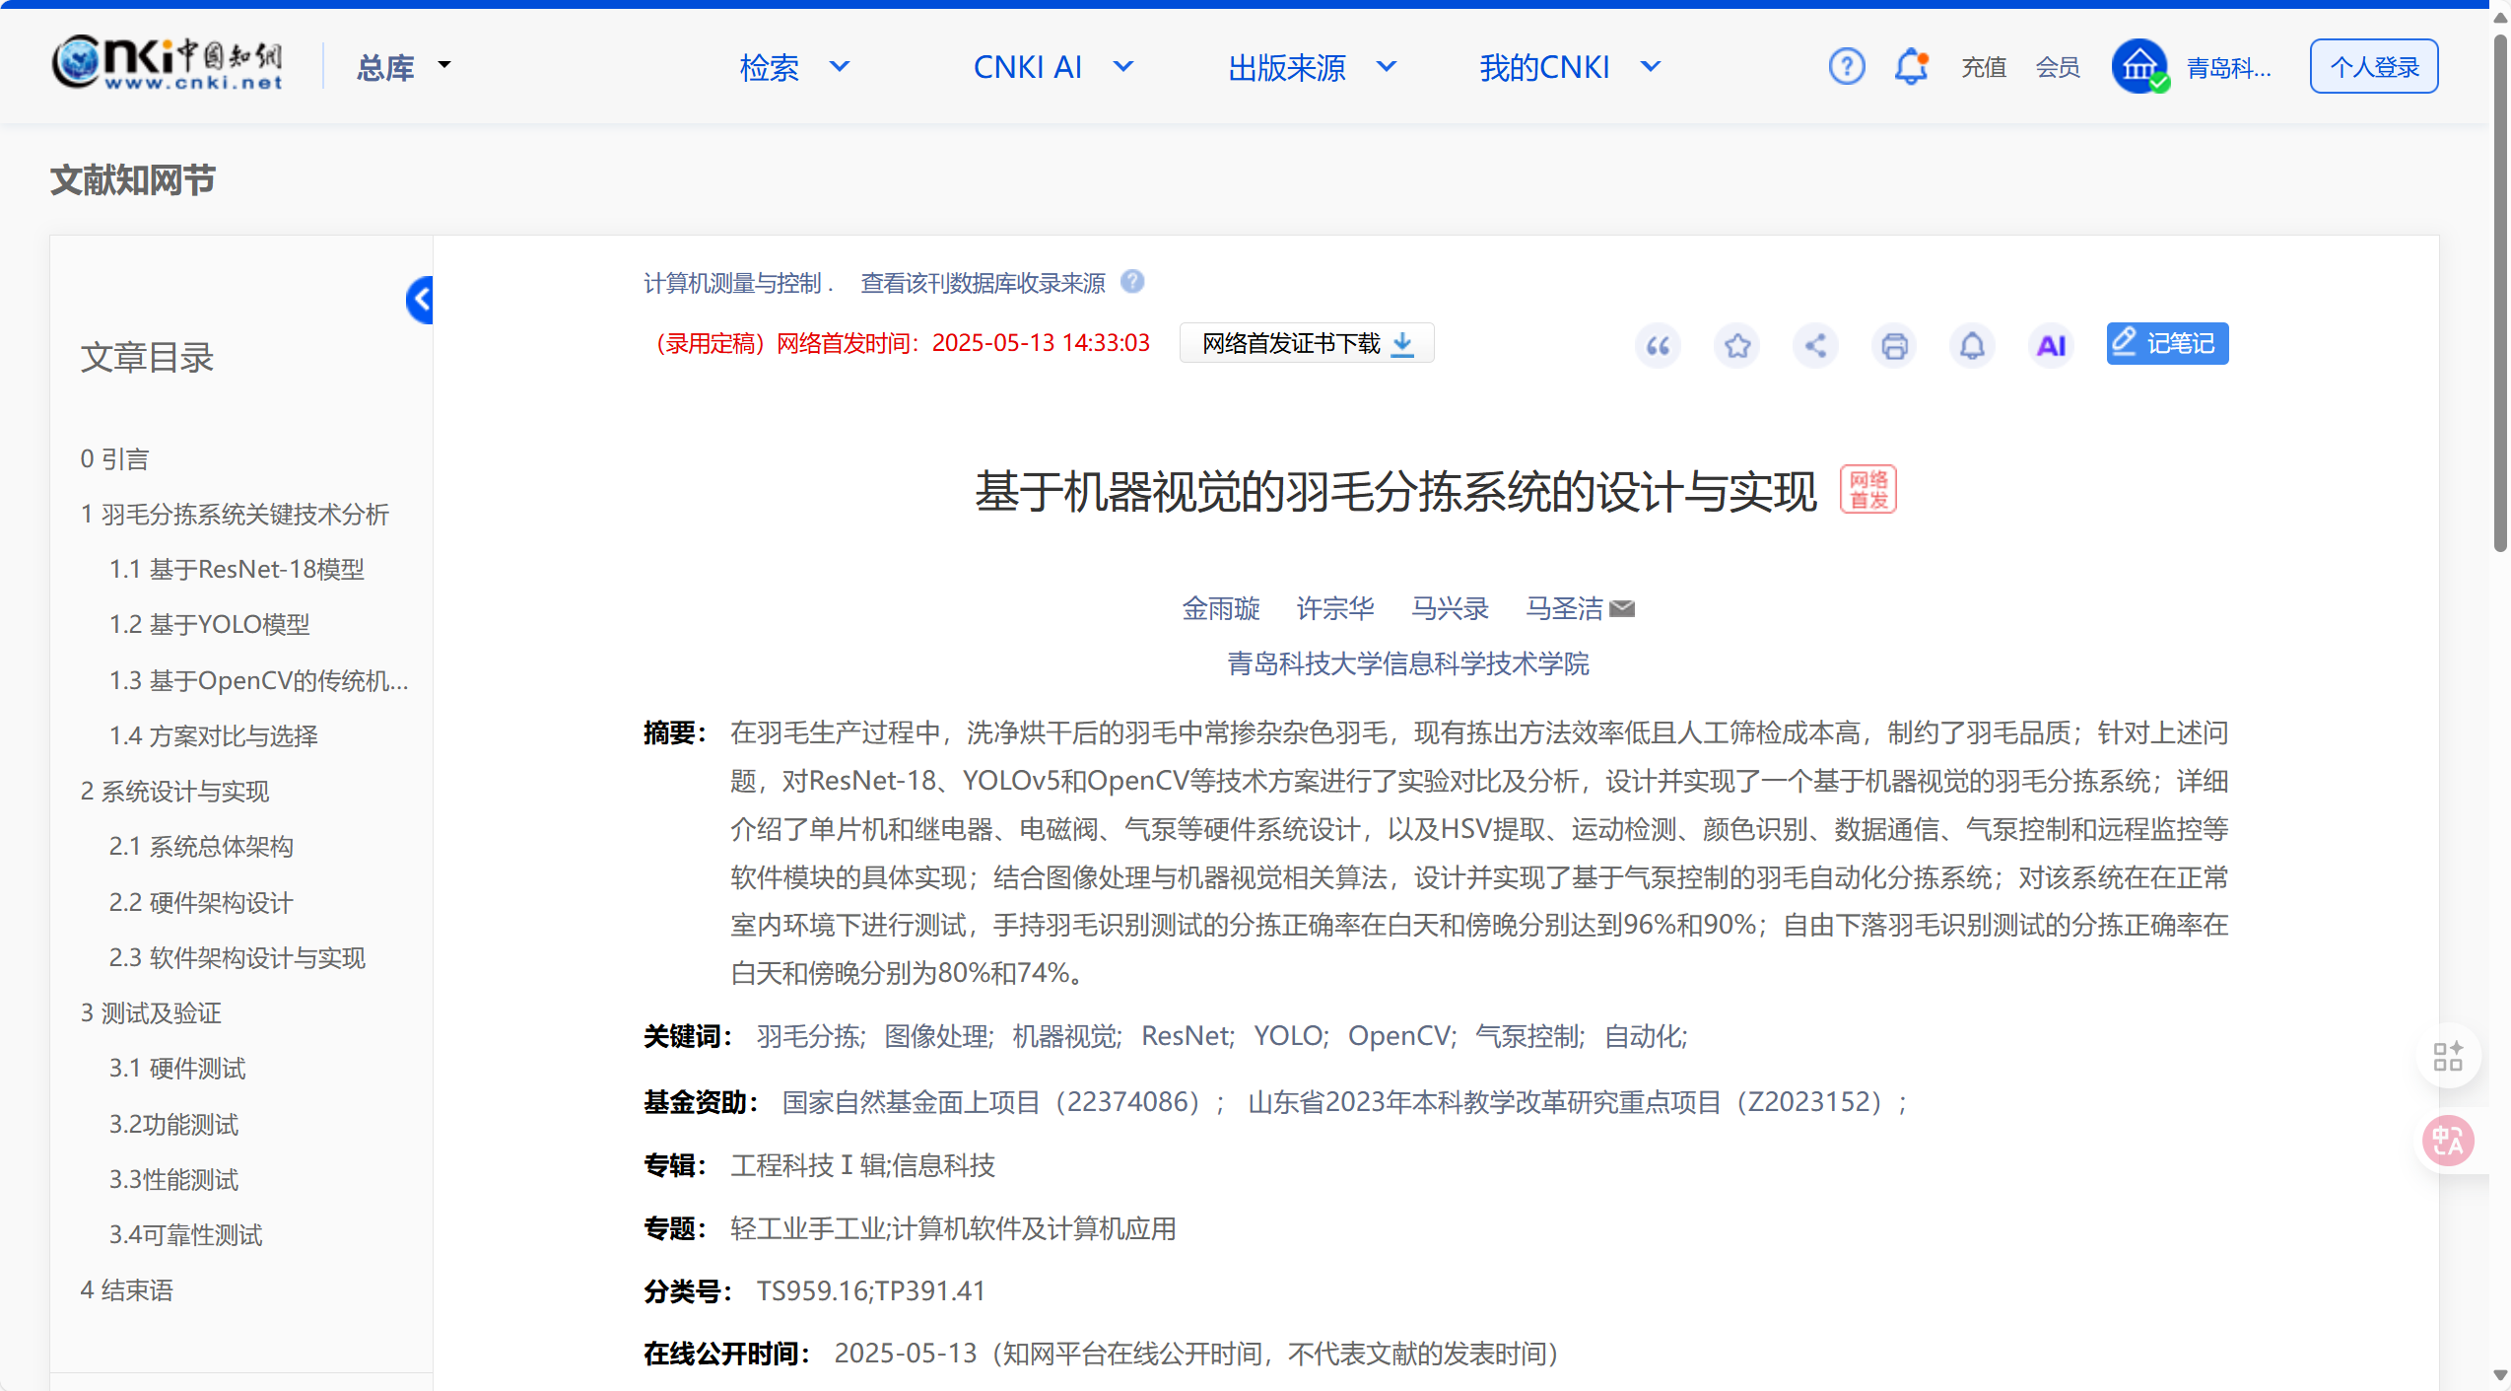This screenshot has height=1391, width=2511.
Task: Click the star favorite icon
Action: tap(1736, 346)
